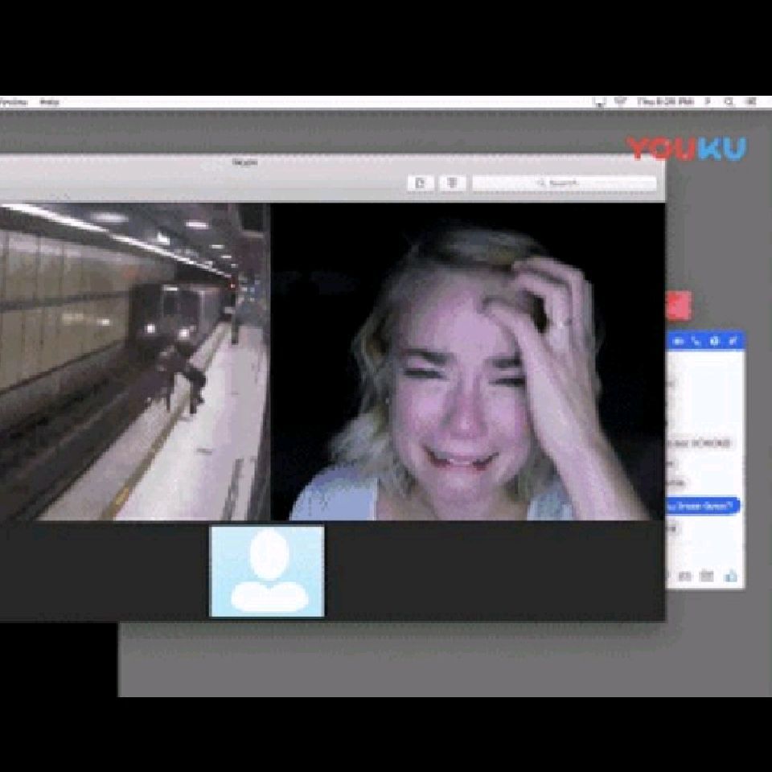Click the toolbar button beside the search field
Viewport: 772px width, 772px height.
pos(452,183)
